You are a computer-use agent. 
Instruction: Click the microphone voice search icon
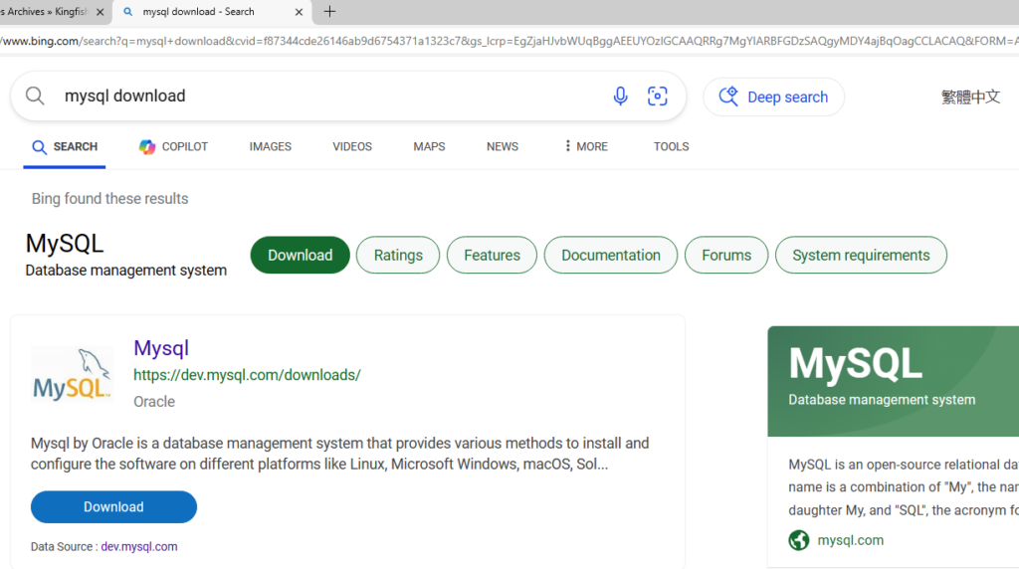click(x=620, y=96)
